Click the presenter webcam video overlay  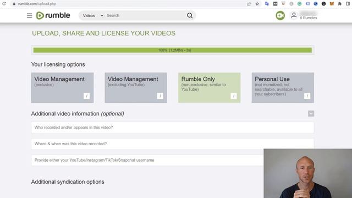(308, 173)
